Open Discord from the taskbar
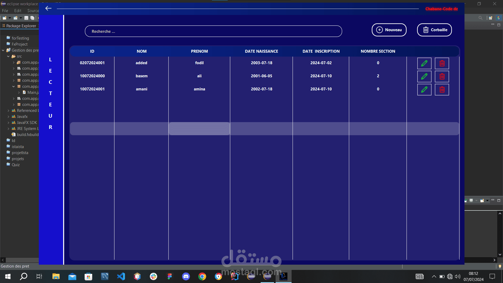 186,276
